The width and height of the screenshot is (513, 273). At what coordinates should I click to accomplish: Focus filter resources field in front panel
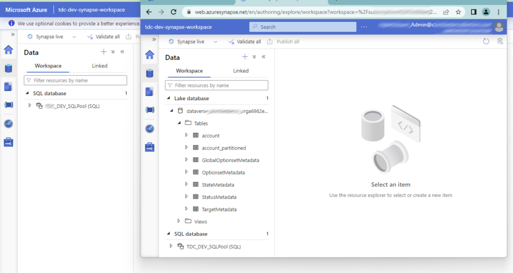(216, 85)
